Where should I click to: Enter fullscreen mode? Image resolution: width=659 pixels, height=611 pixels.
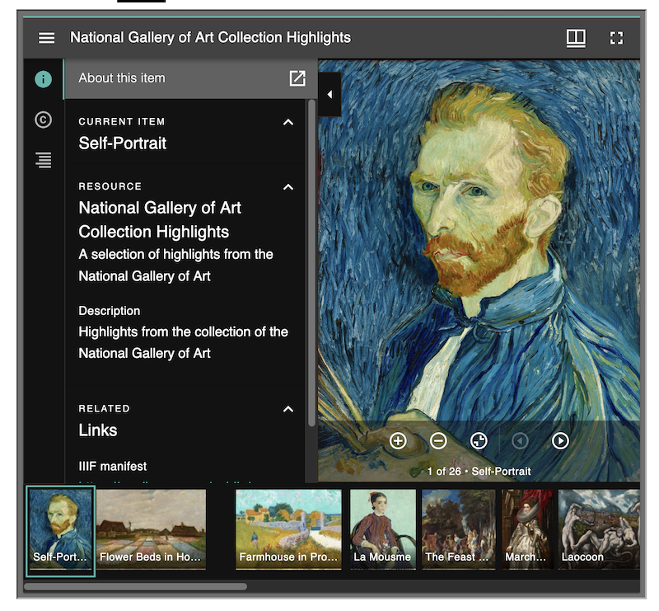(616, 37)
